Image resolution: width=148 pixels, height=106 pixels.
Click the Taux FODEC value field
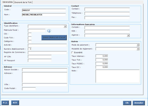(x=102, y=63)
